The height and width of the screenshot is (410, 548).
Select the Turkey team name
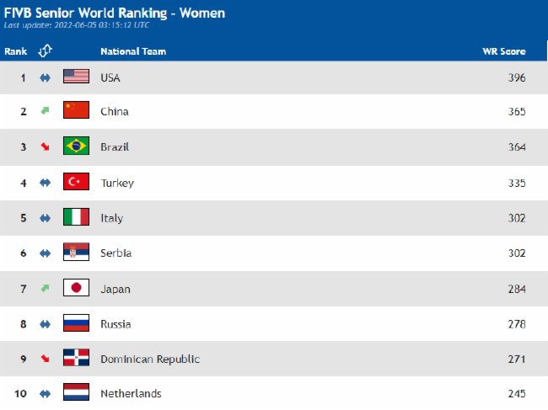[117, 184]
